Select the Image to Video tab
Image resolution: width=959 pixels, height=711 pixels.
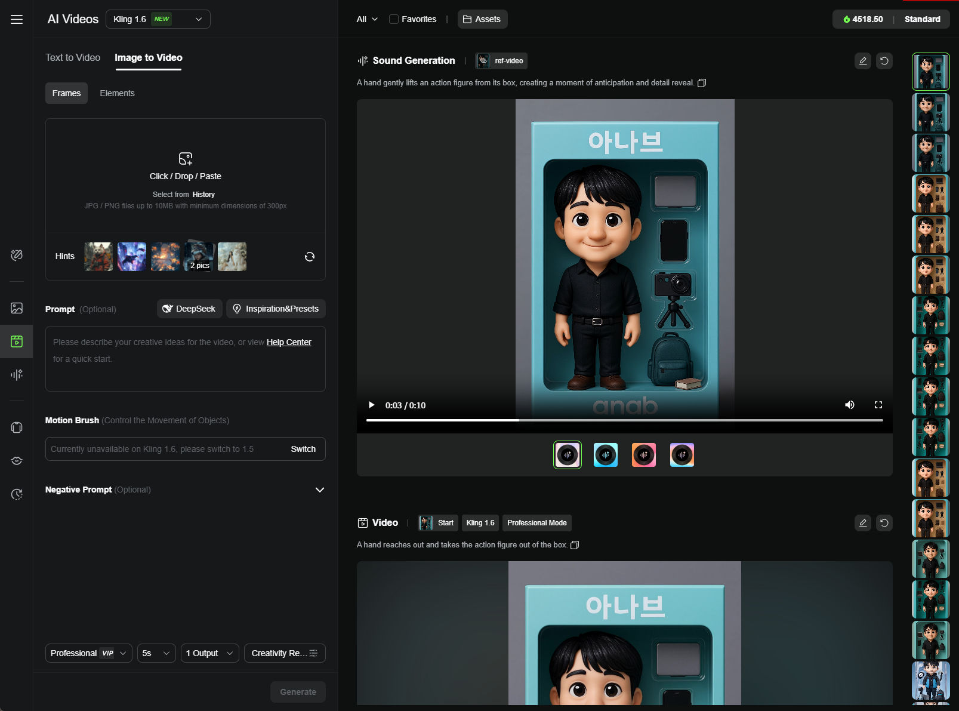point(149,57)
